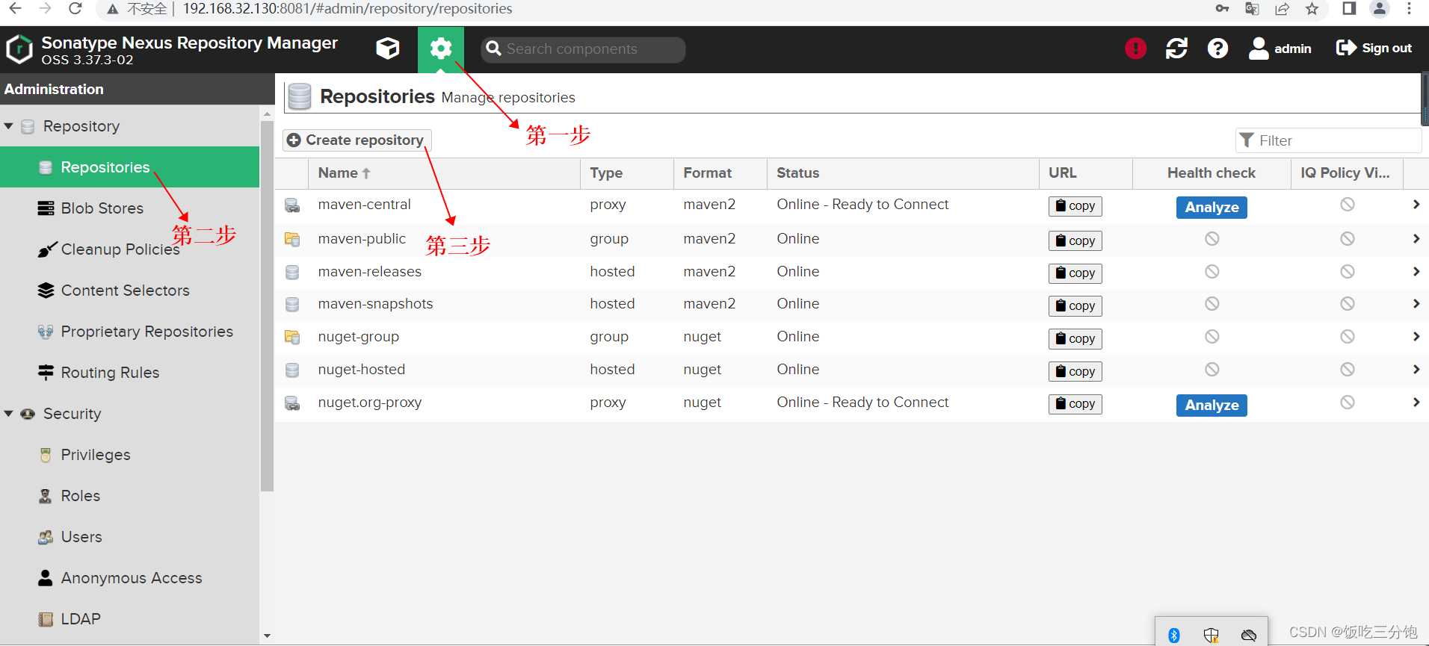
Task: Open Bluetooth tray icon
Action: tap(1174, 636)
